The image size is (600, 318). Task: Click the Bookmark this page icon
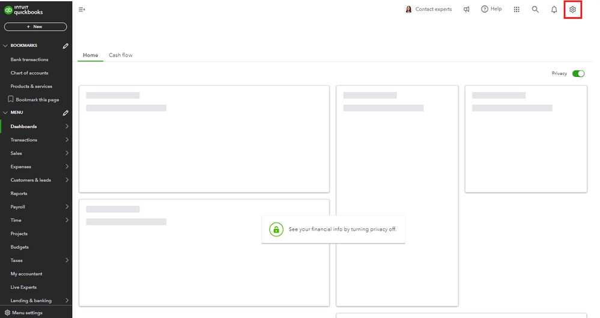coord(11,99)
